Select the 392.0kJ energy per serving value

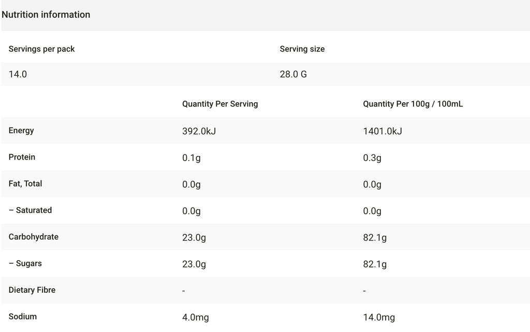(199, 131)
